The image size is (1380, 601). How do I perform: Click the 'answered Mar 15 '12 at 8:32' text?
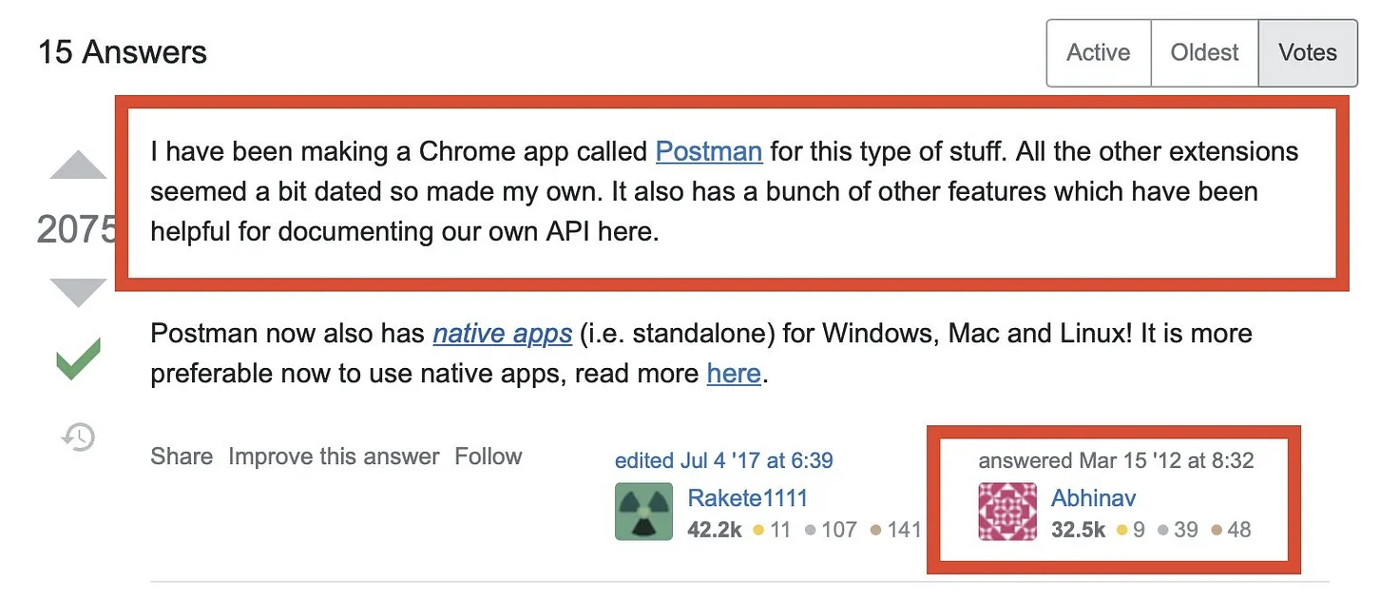tap(1116, 460)
